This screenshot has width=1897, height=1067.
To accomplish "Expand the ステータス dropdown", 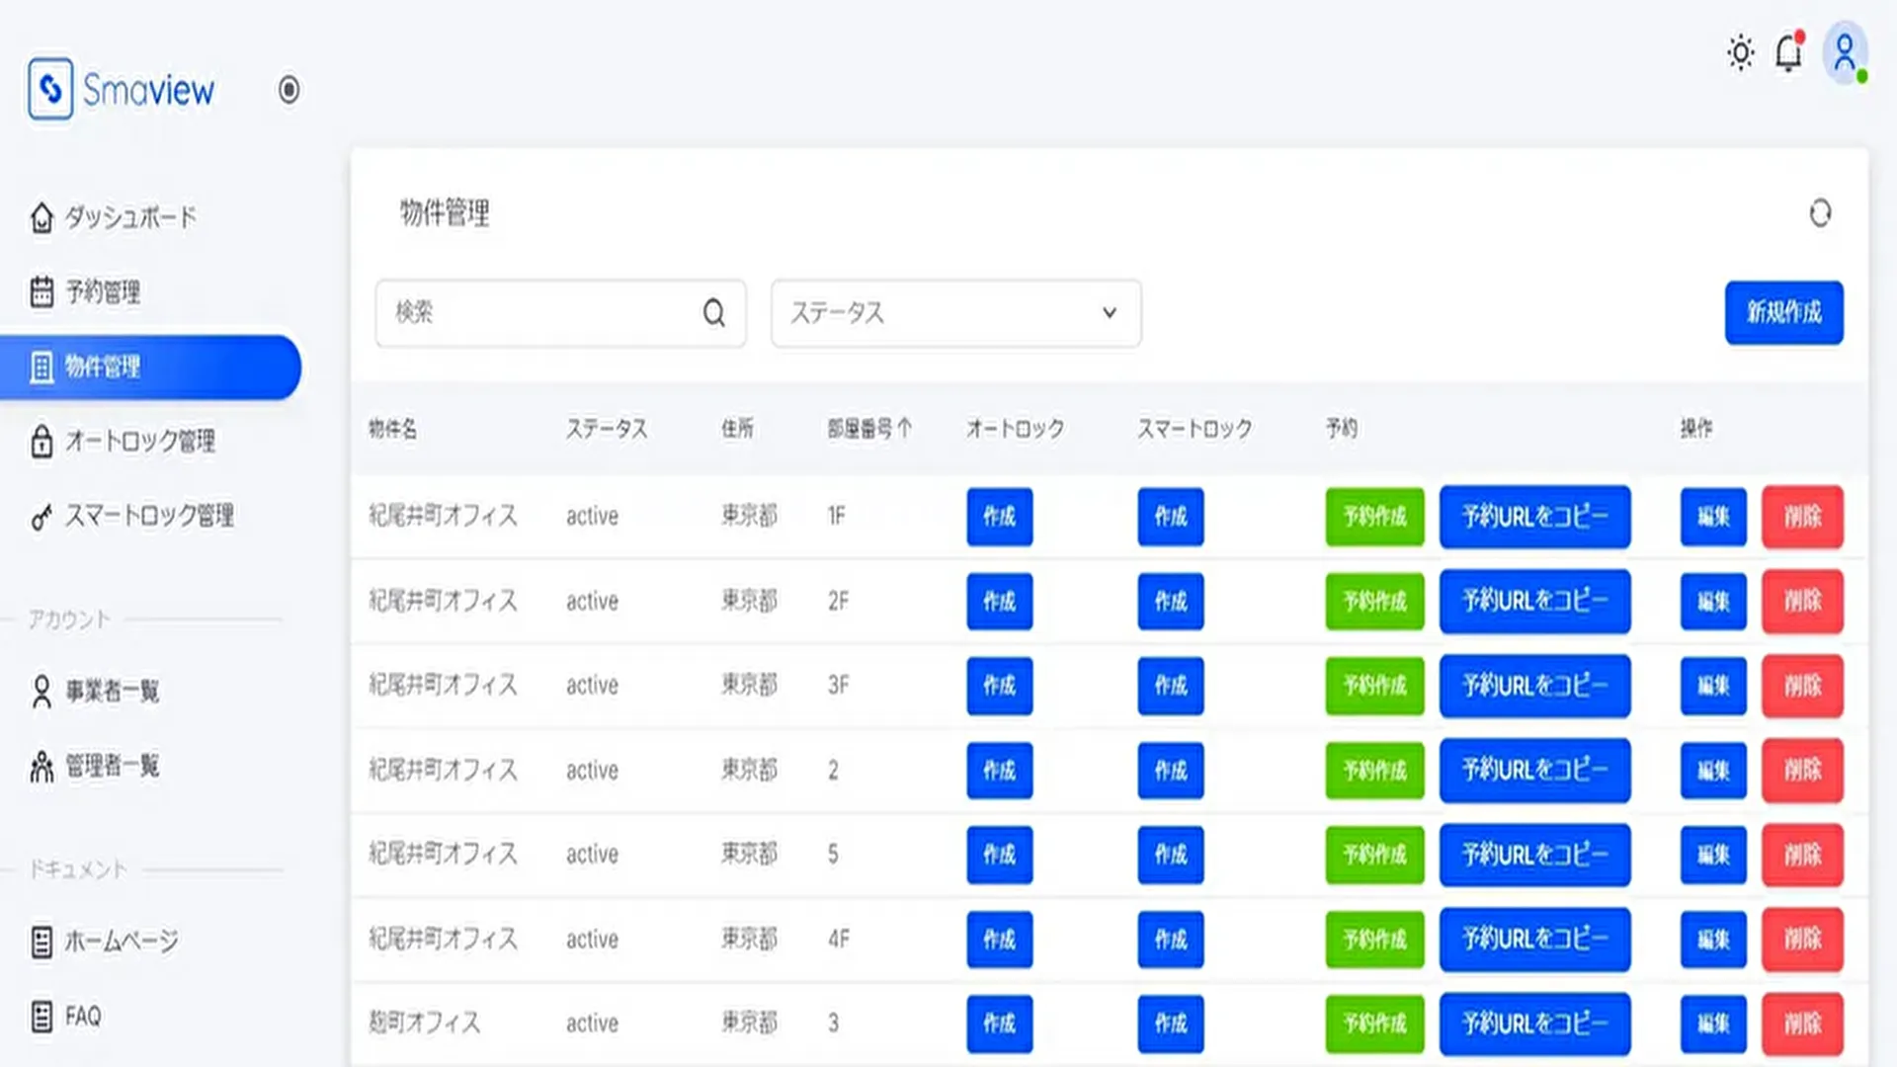I will (955, 313).
